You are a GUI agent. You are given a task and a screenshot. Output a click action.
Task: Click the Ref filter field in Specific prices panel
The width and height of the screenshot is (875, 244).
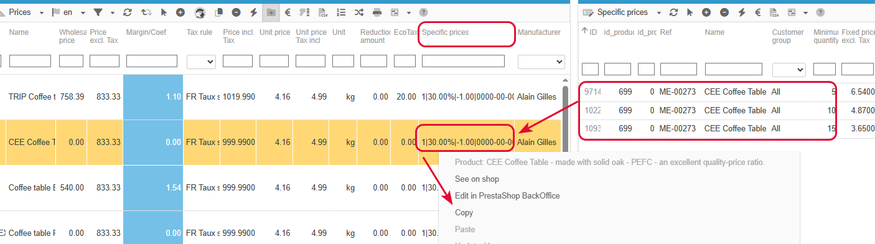[x=678, y=68]
